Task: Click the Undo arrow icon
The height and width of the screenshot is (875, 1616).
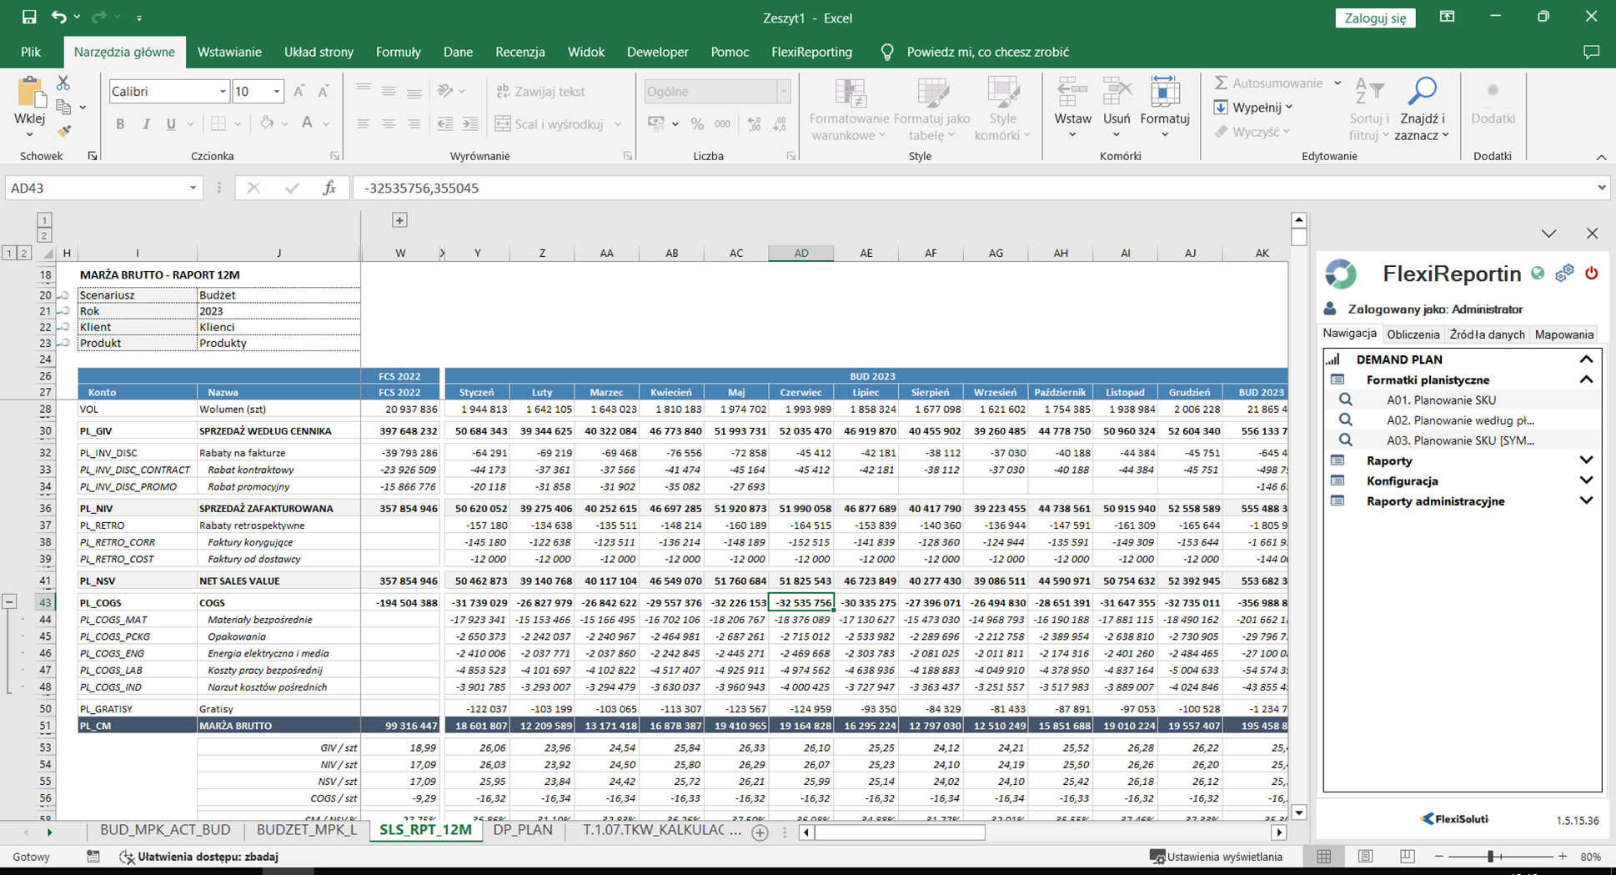Action: coord(58,18)
